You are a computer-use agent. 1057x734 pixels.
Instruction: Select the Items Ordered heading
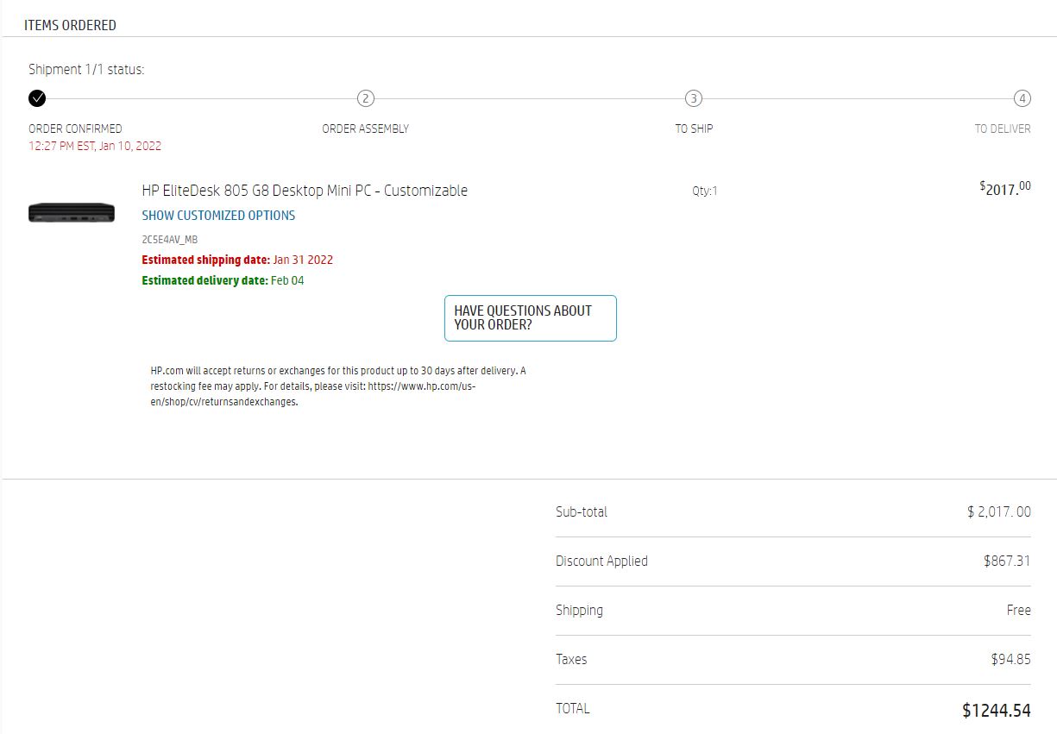tap(70, 25)
